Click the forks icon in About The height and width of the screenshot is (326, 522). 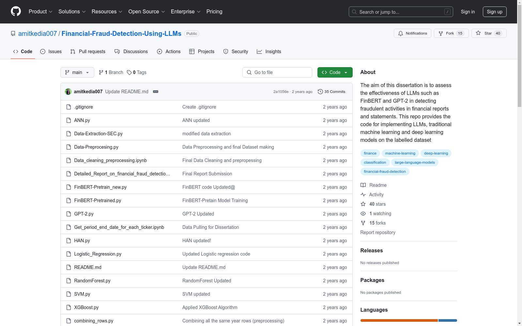pos(363,223)
